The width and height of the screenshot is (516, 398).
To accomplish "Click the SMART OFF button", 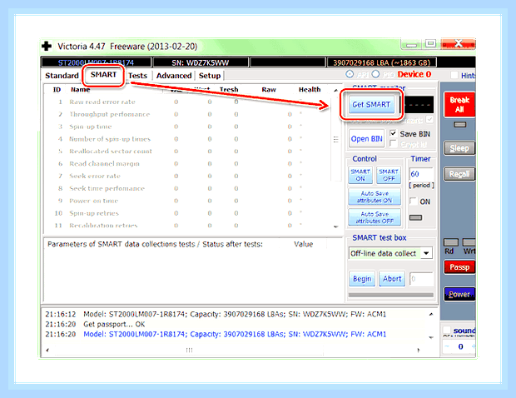I will click(389, 175).
